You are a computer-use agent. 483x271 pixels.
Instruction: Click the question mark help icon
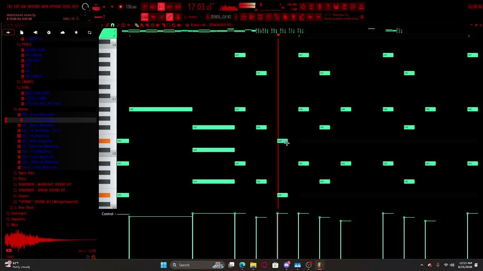click(x=328, y=7)
